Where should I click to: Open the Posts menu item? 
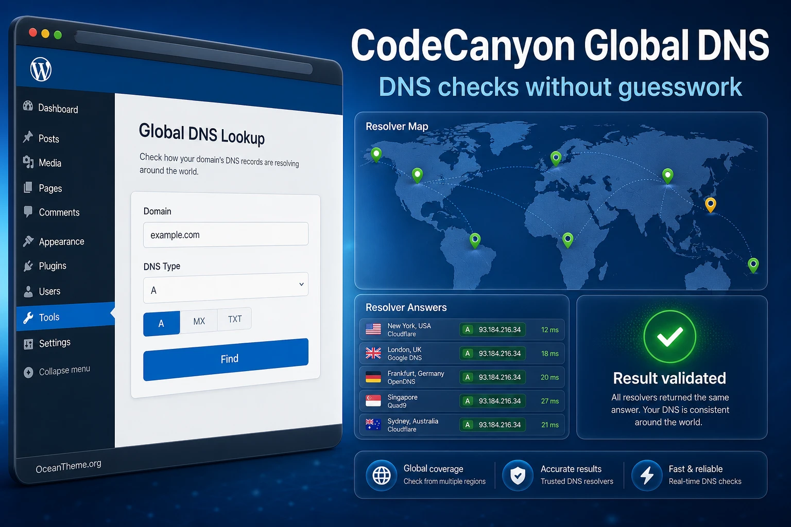42,138
